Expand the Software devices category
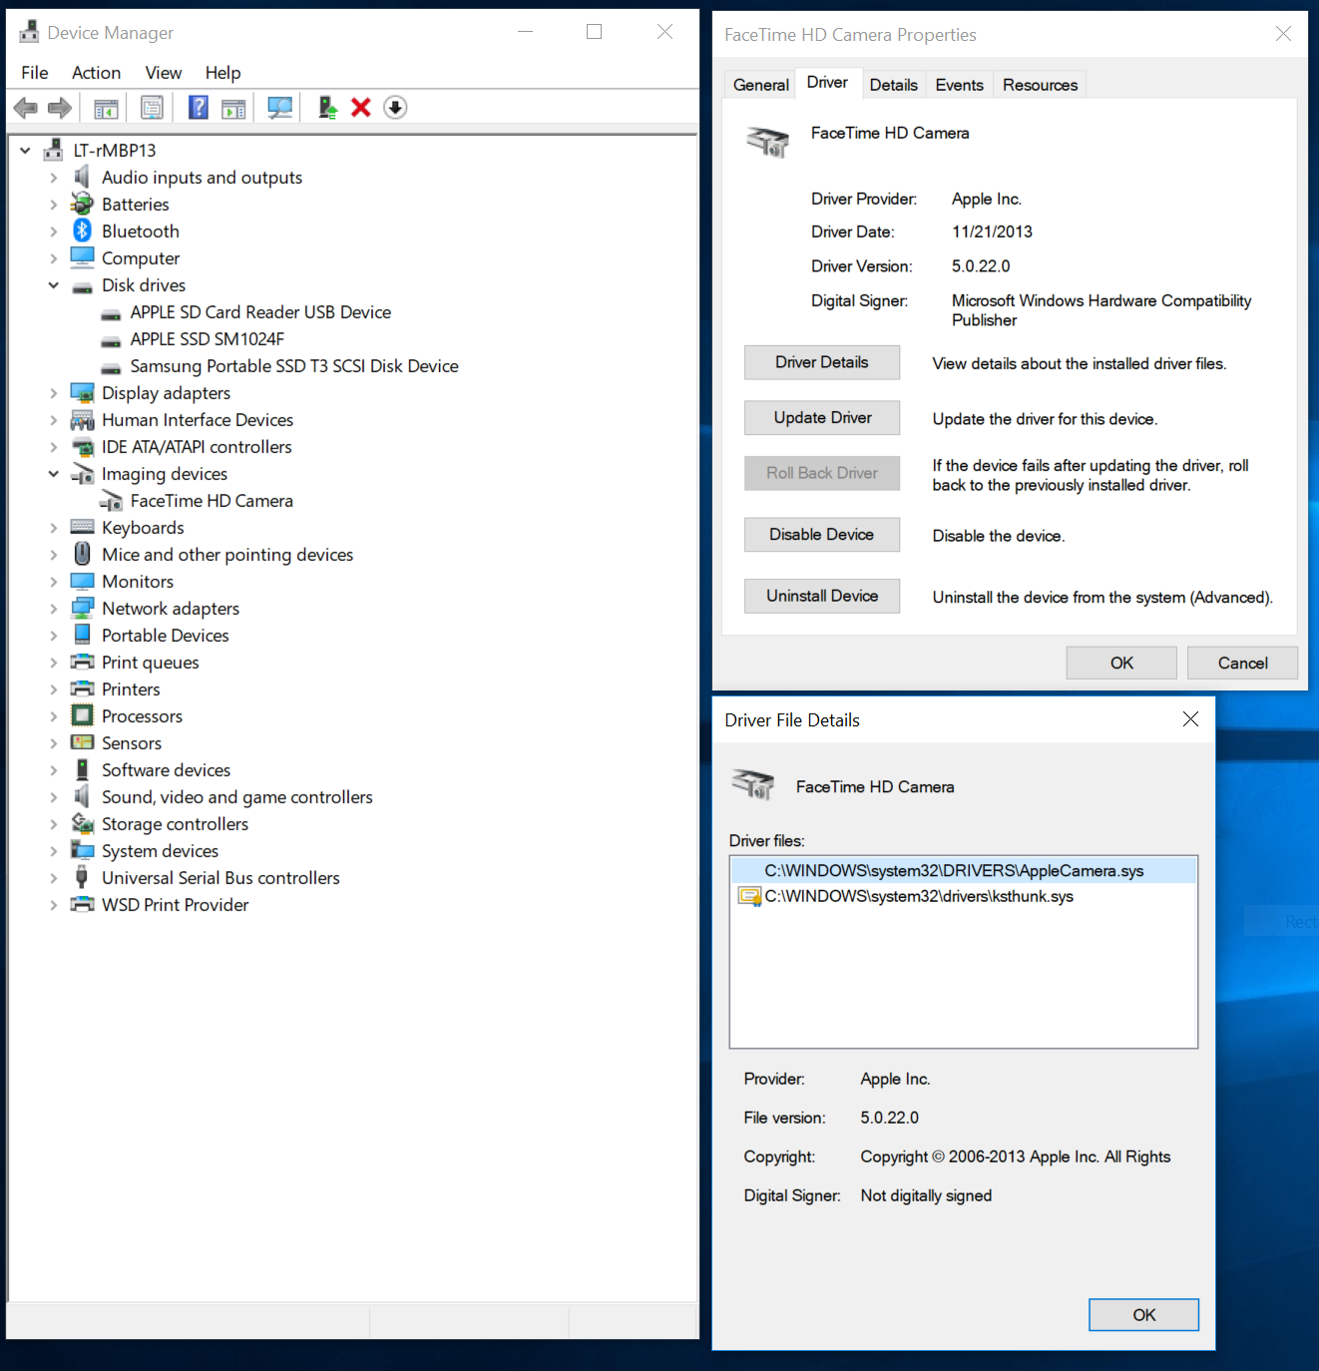Viewport: 1319px width, 1371px height. (x=54, y=770)
